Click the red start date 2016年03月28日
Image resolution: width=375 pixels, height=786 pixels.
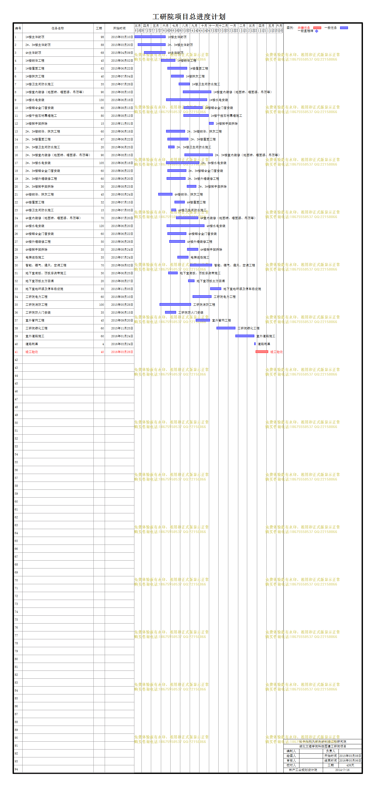(x=119, y=352)
